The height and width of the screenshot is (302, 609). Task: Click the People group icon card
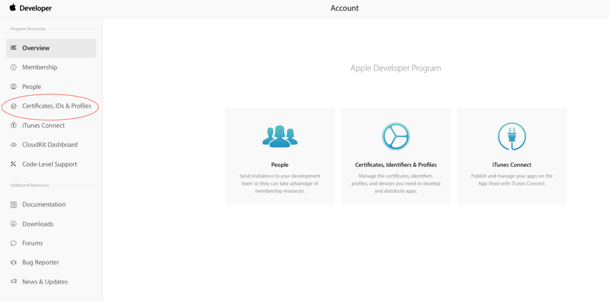[280, 136]
